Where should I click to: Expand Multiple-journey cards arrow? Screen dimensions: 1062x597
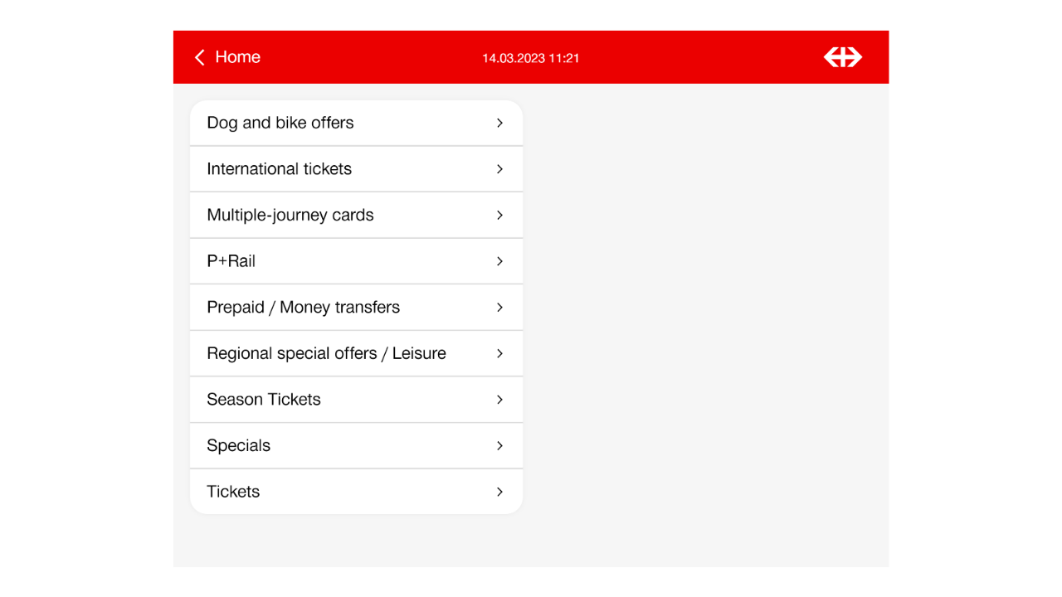coord(499,215)
